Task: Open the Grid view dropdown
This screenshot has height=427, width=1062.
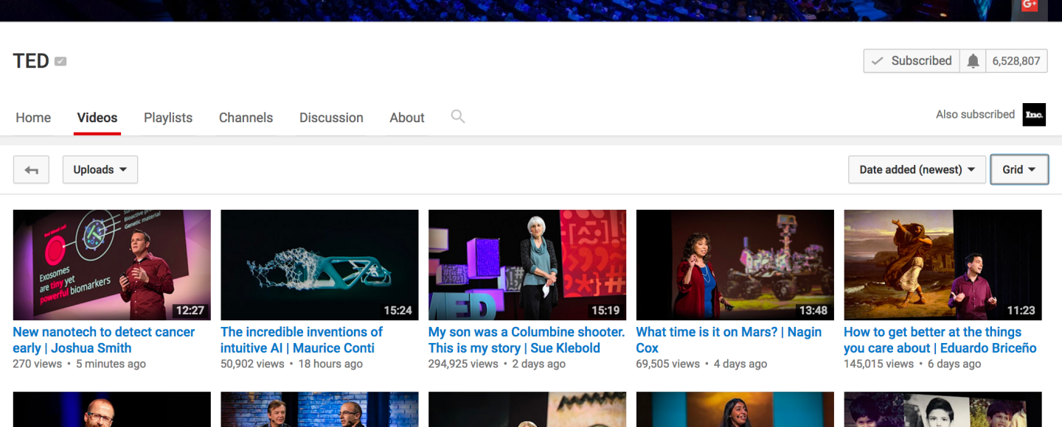Action: [1019, 169]
